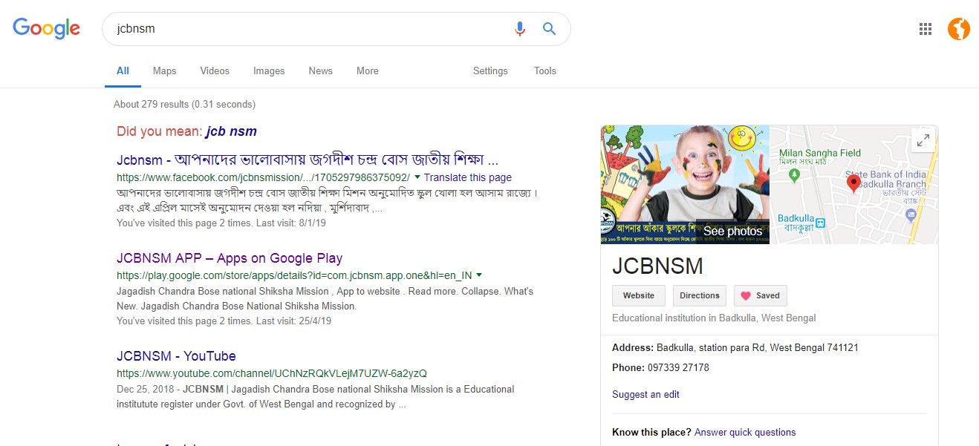Open the Google apps grid
979x446 pixels.
pyautogui.click(x=925, y=29)
